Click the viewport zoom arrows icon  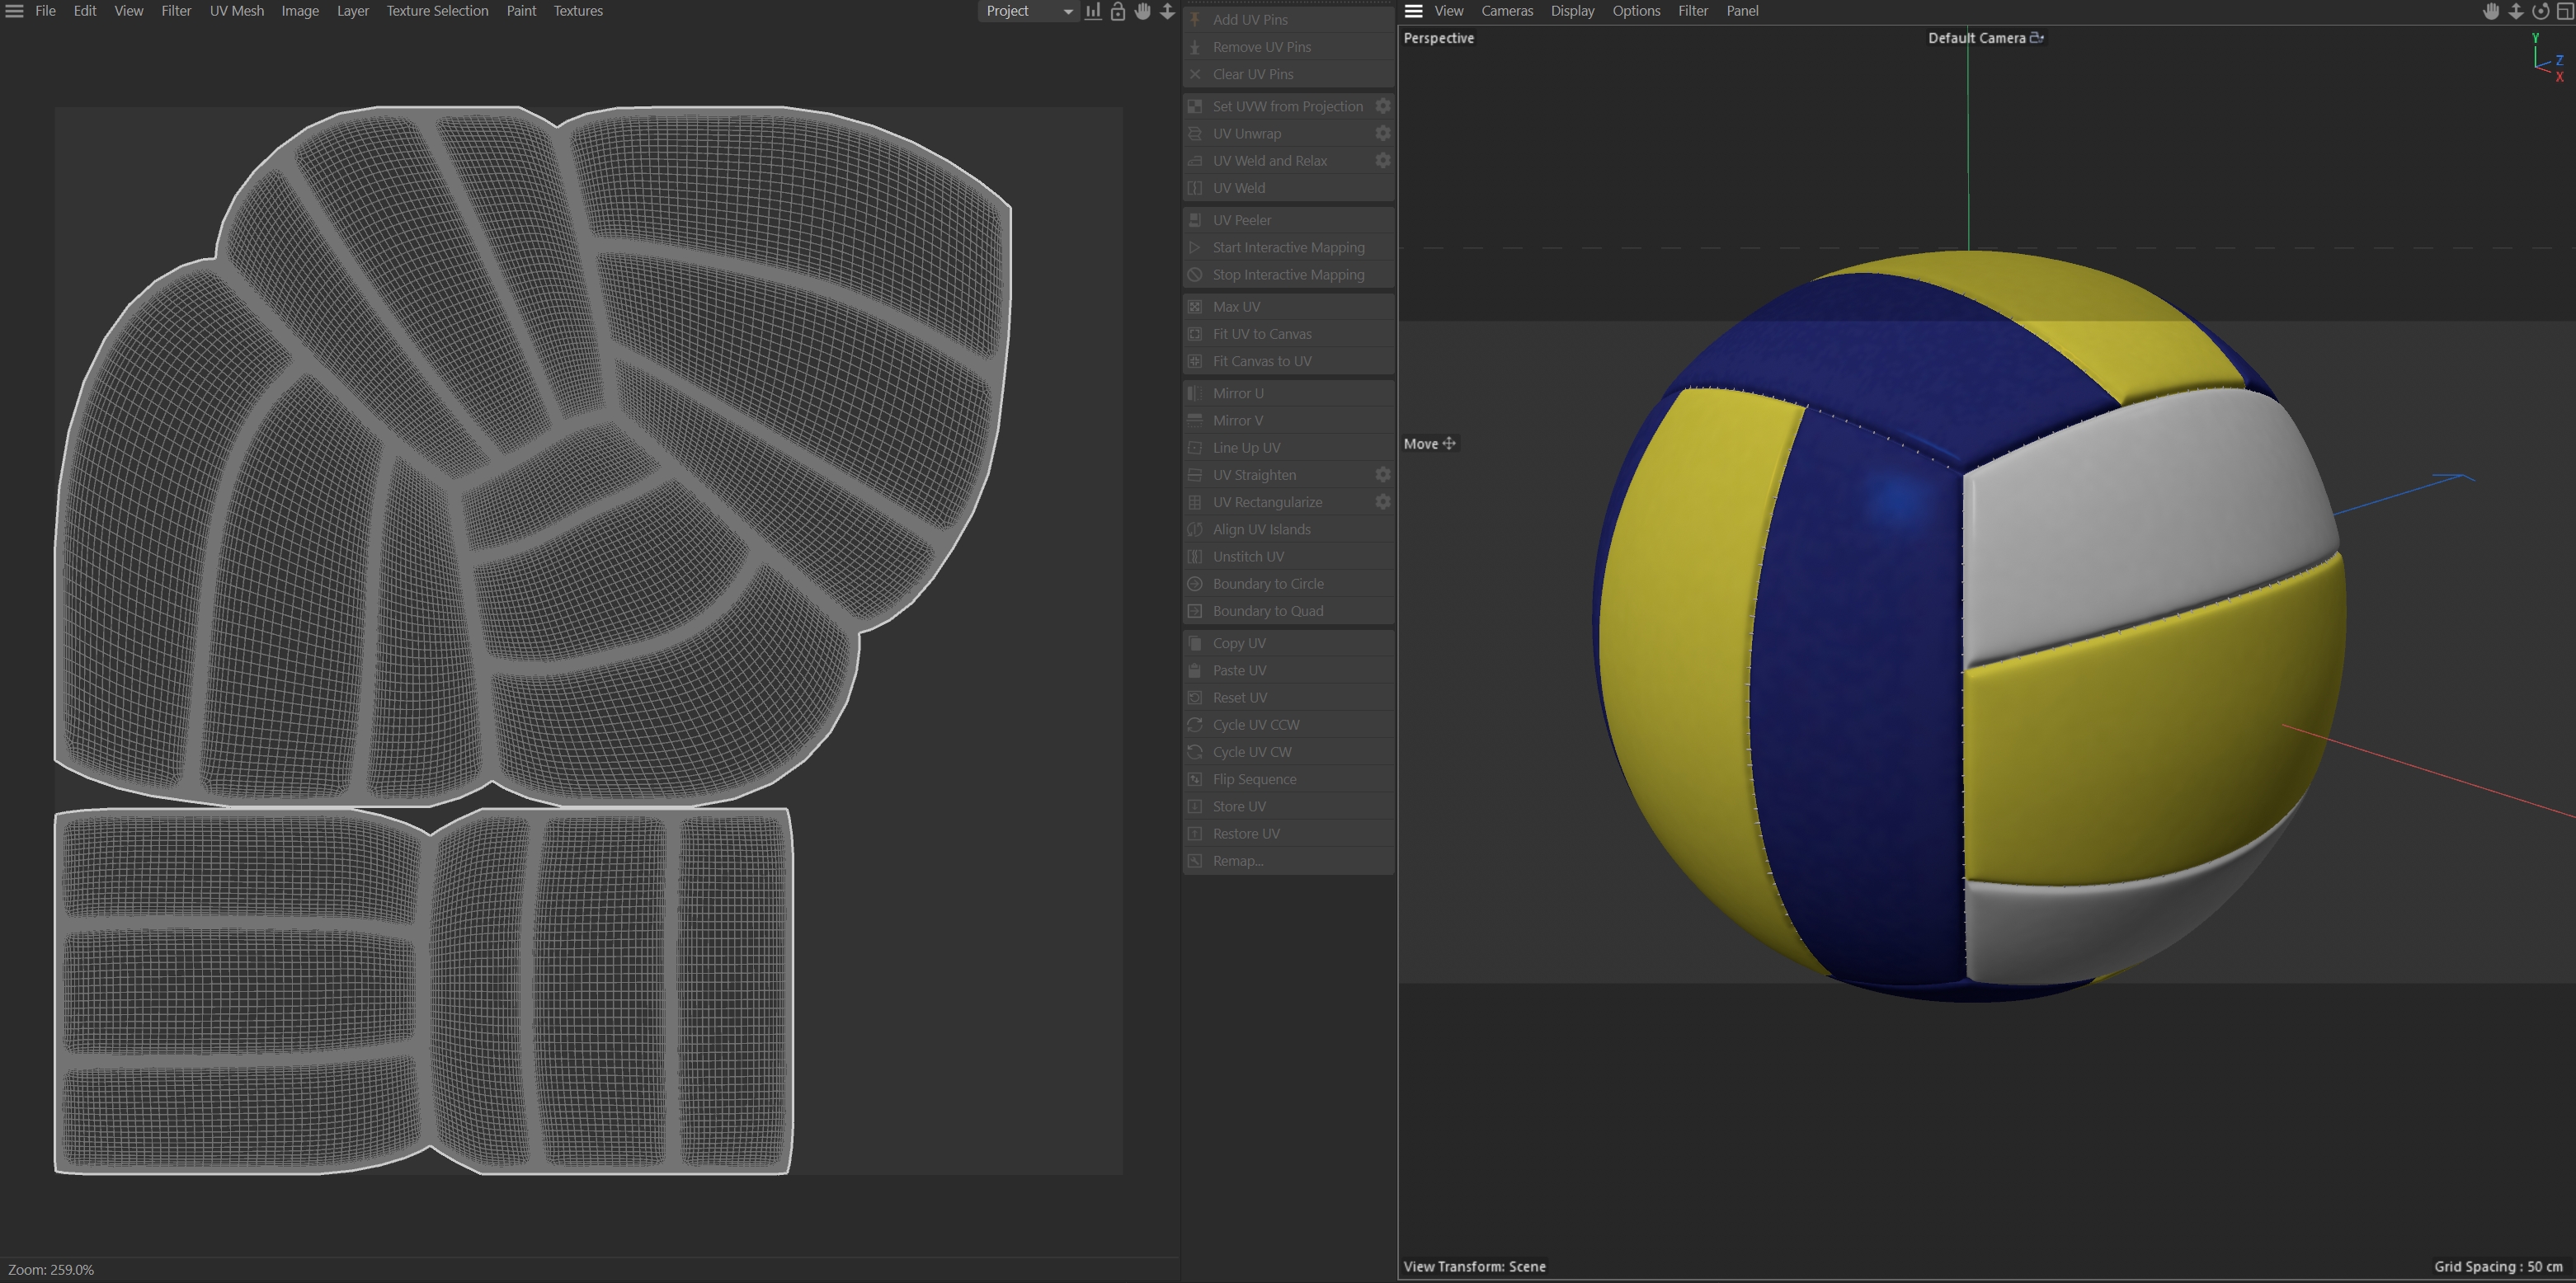click(x=2515, y=11)
